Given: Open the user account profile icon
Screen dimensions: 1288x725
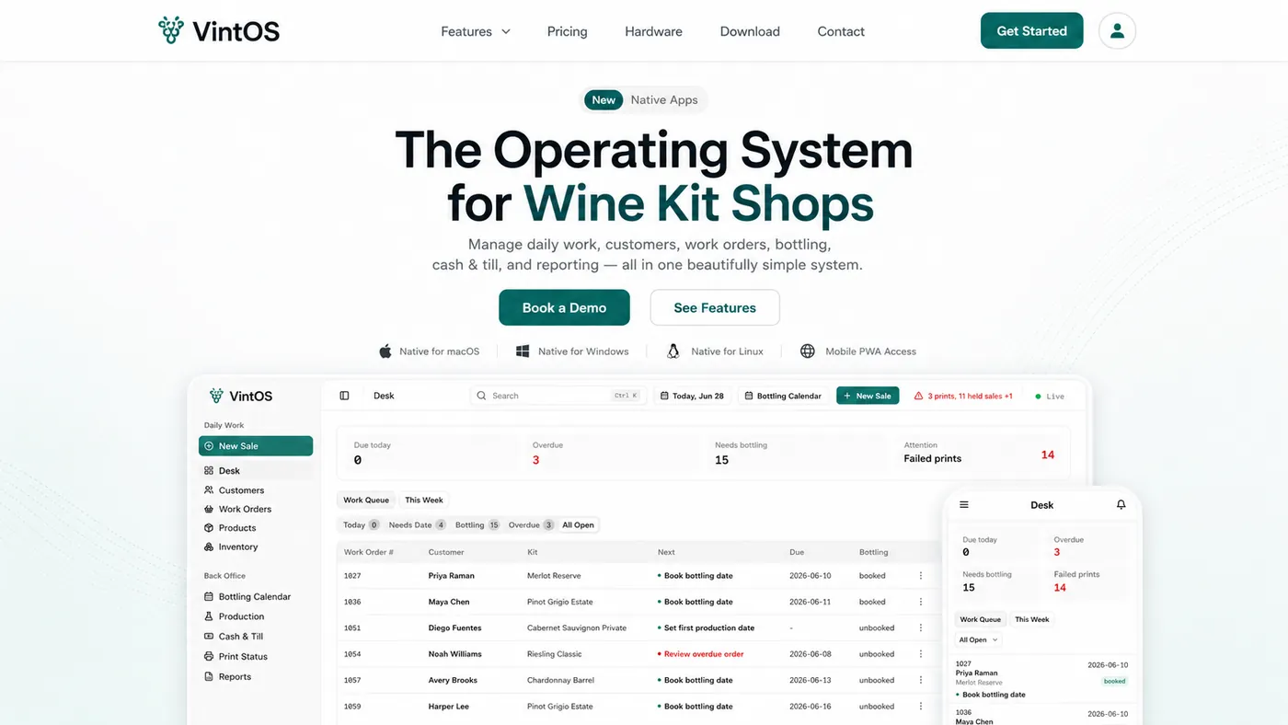Looking at the screenshot, I should pyautogui.click(x=1117, y=30).
